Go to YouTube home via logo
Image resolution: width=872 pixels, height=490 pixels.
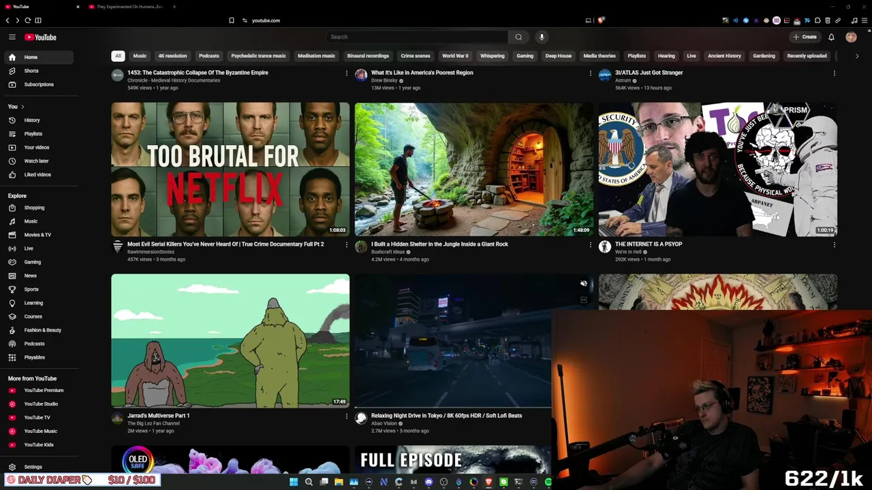point(40,37)
